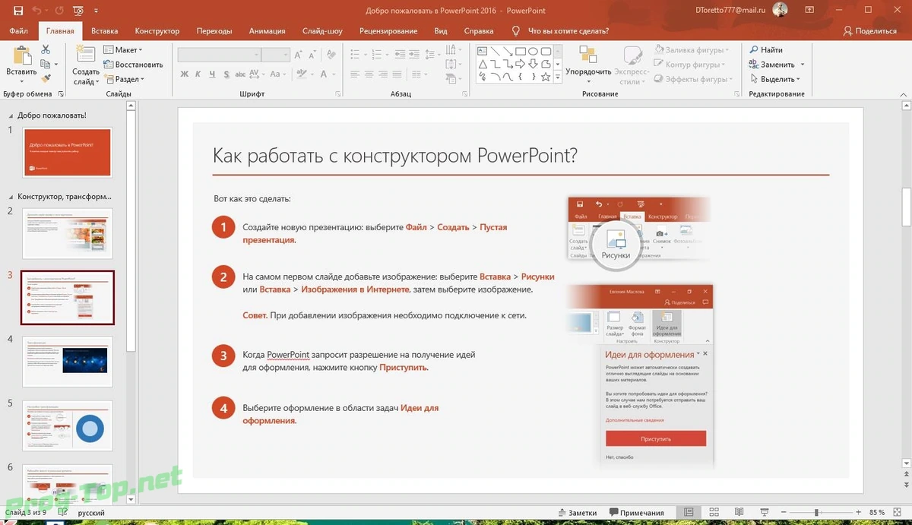Click the user account avatar
Viewport: 912px width, 525px height.
(780, 10)
